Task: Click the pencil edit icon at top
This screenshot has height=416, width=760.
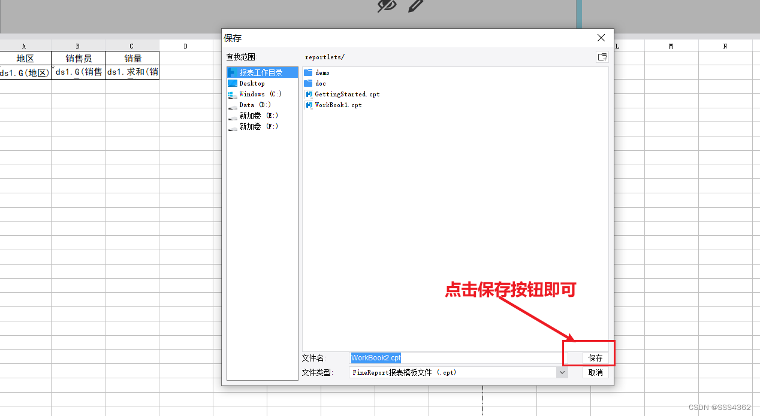Action: coord(416,5)
